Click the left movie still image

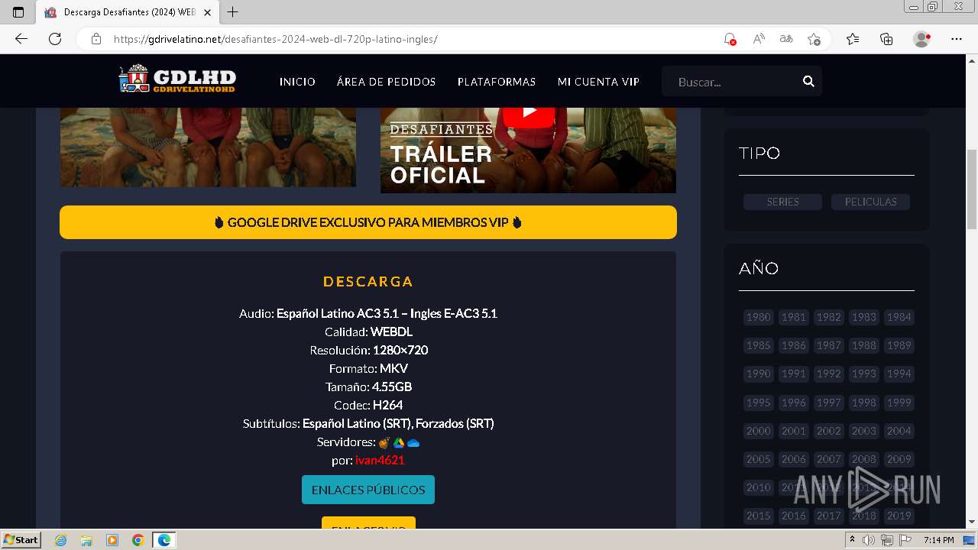pos(208,147)
